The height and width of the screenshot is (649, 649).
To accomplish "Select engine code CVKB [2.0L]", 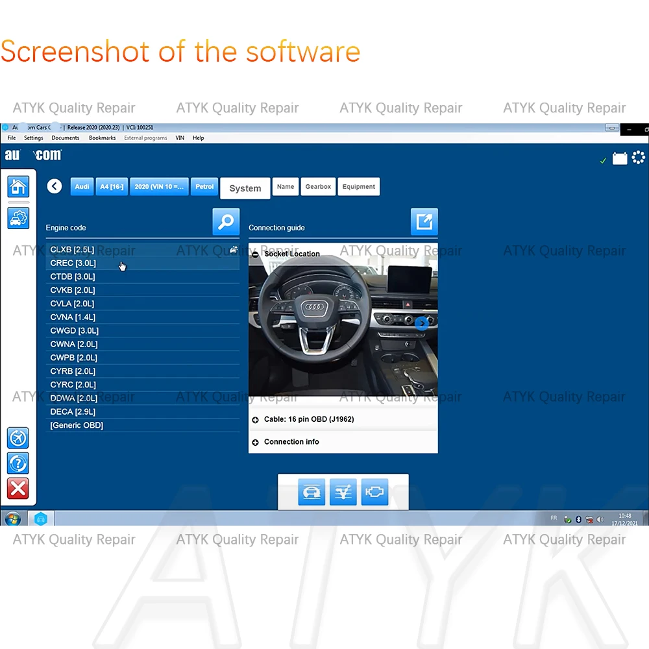I will point(142,290).
